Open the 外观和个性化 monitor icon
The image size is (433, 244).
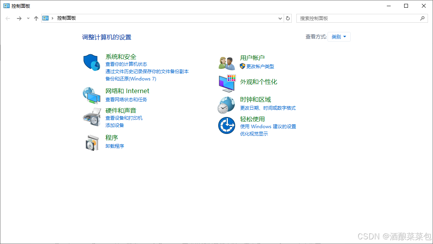coord(227,83)
